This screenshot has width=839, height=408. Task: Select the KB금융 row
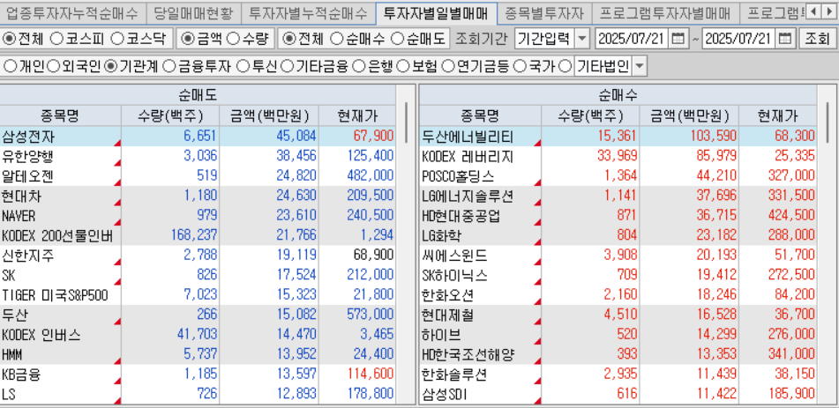(x=198, y=375)
